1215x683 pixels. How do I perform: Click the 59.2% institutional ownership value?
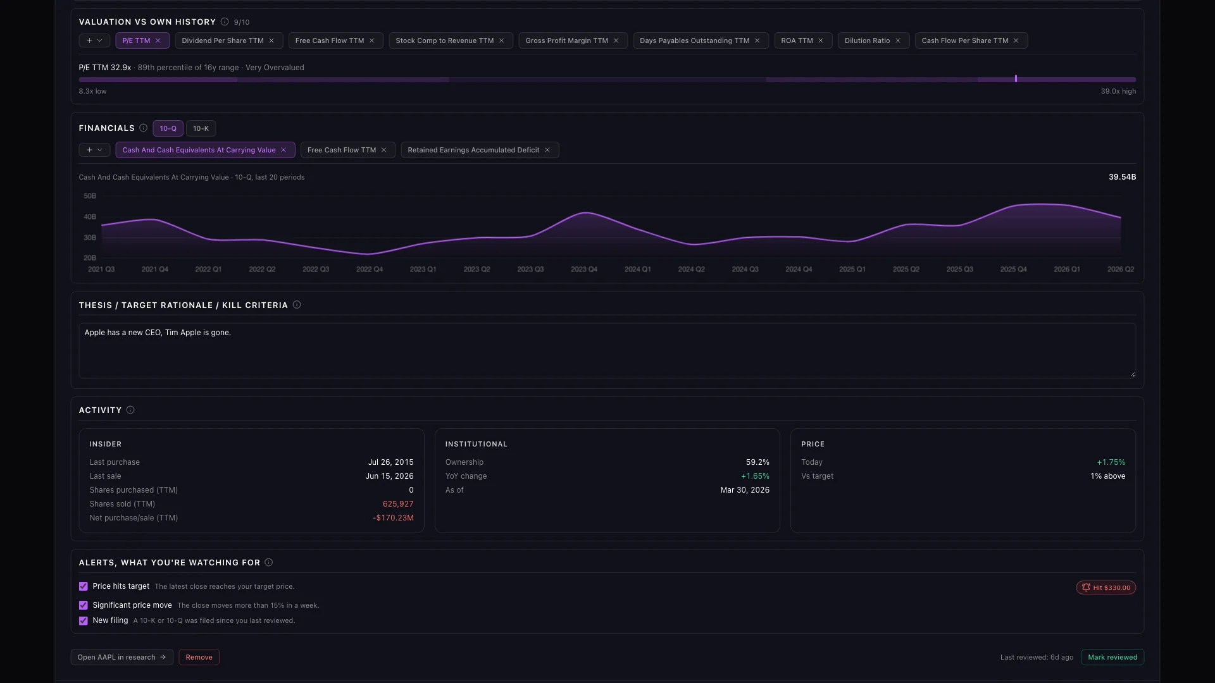[757, 462]
